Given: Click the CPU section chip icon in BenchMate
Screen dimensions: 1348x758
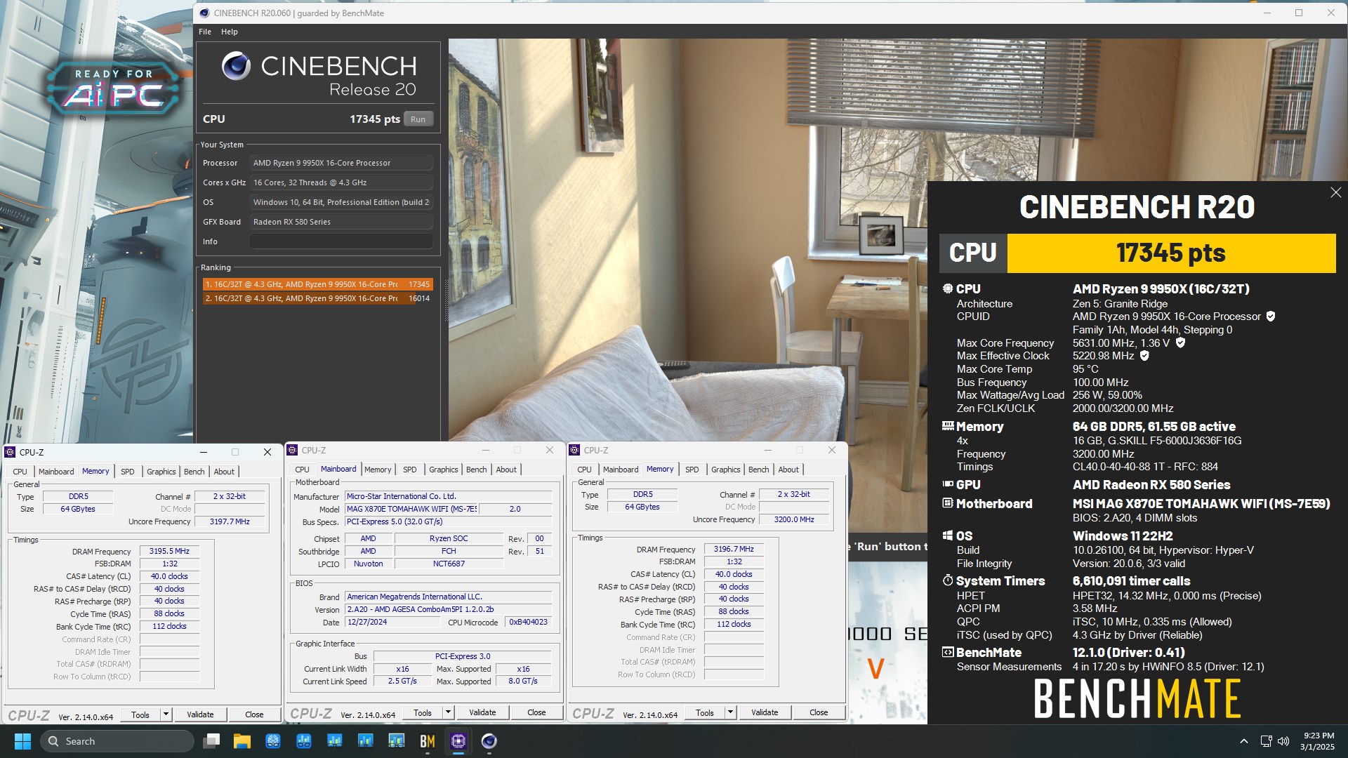Looking at the screenshot, I should coord(948,288).
